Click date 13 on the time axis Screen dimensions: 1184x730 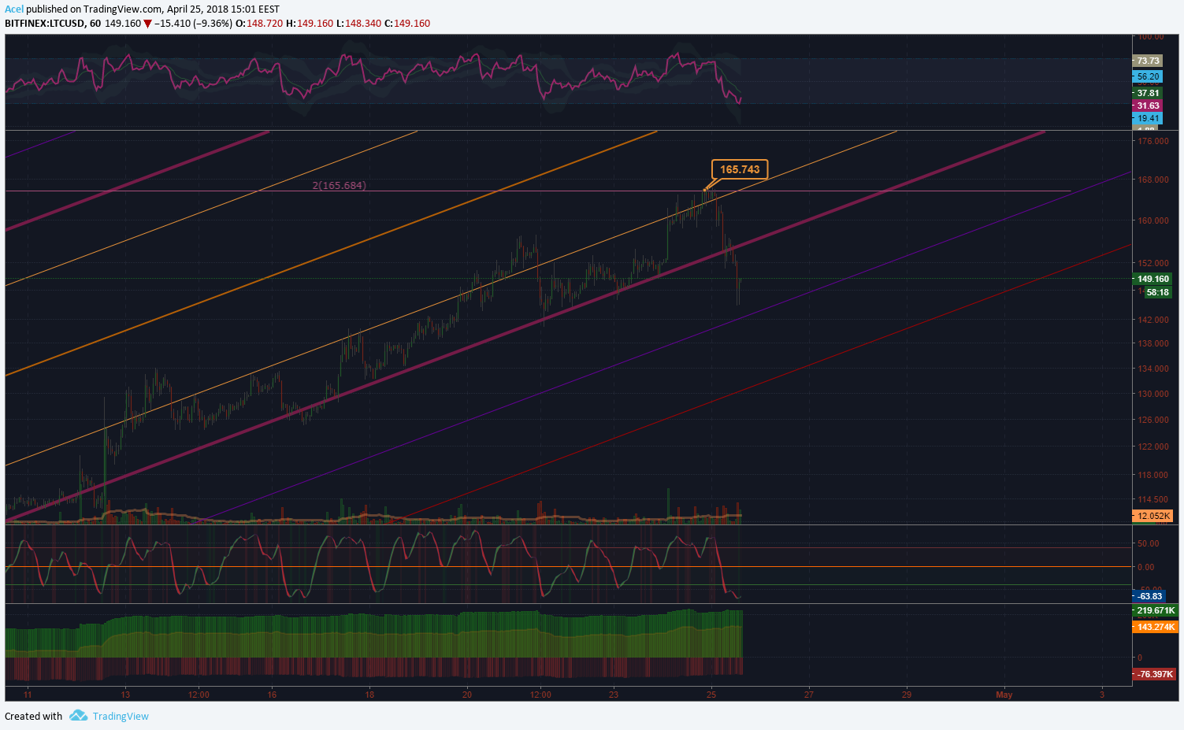[x=125, y=695]
